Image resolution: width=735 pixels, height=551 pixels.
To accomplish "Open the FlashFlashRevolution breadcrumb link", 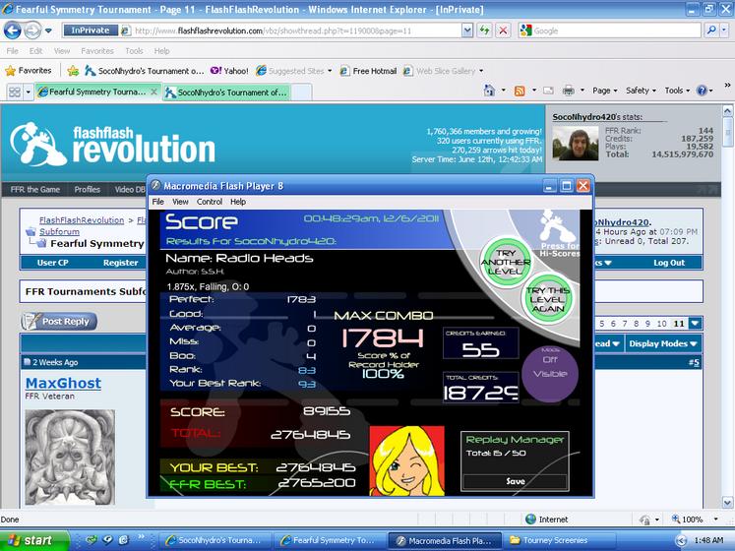I will [82, 220].
